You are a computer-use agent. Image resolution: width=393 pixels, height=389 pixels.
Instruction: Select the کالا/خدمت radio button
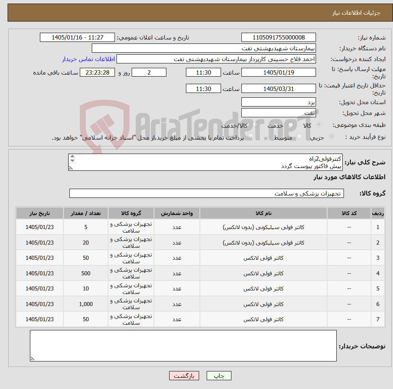[x=255, y=124]
